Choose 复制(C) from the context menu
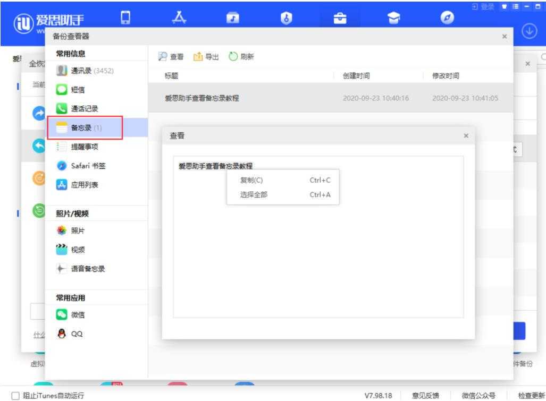The width and height of the screenshot is (546, 401). pos(252,180)
